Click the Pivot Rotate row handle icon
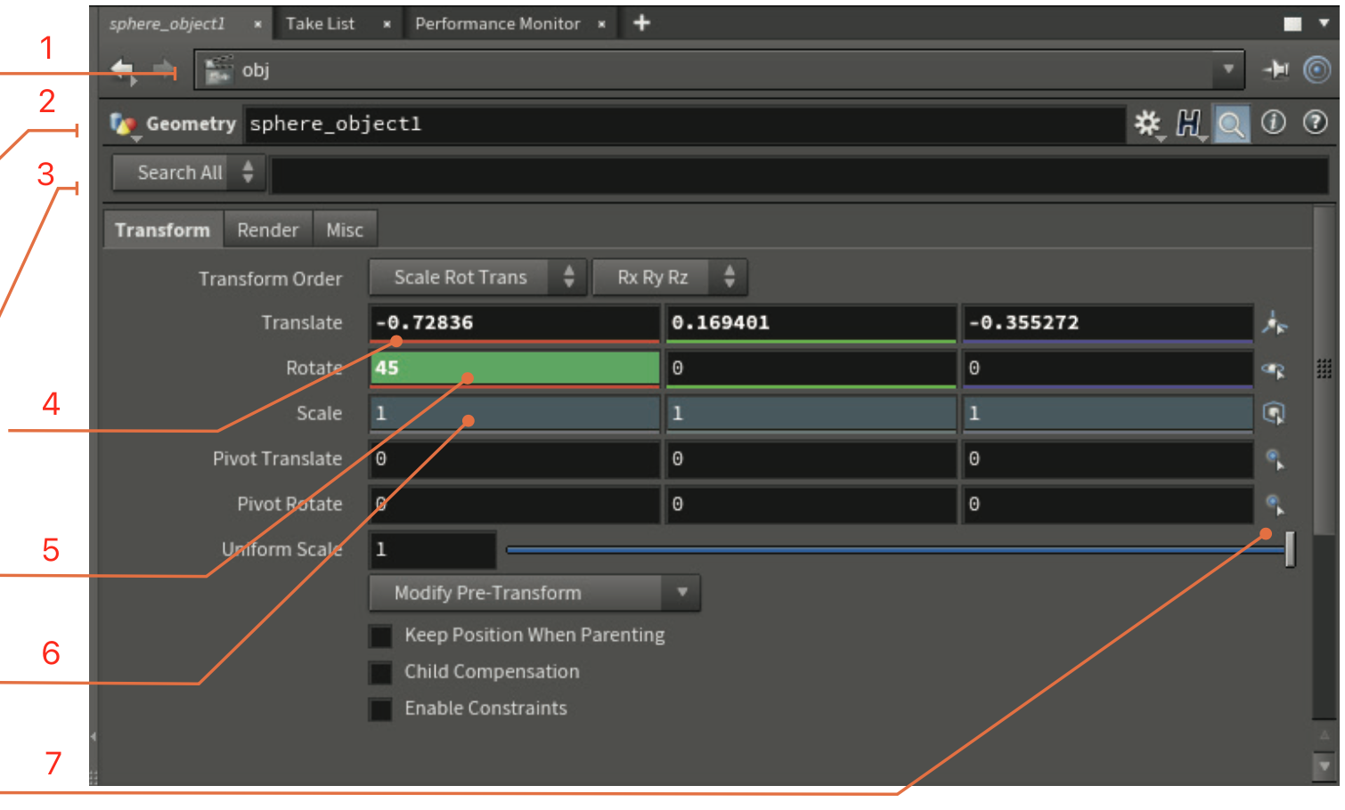The image size is (1345, 810). [1276, 505]
